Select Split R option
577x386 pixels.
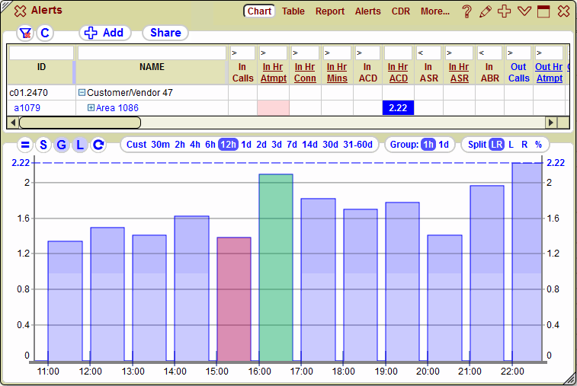[x=524, y=145]
